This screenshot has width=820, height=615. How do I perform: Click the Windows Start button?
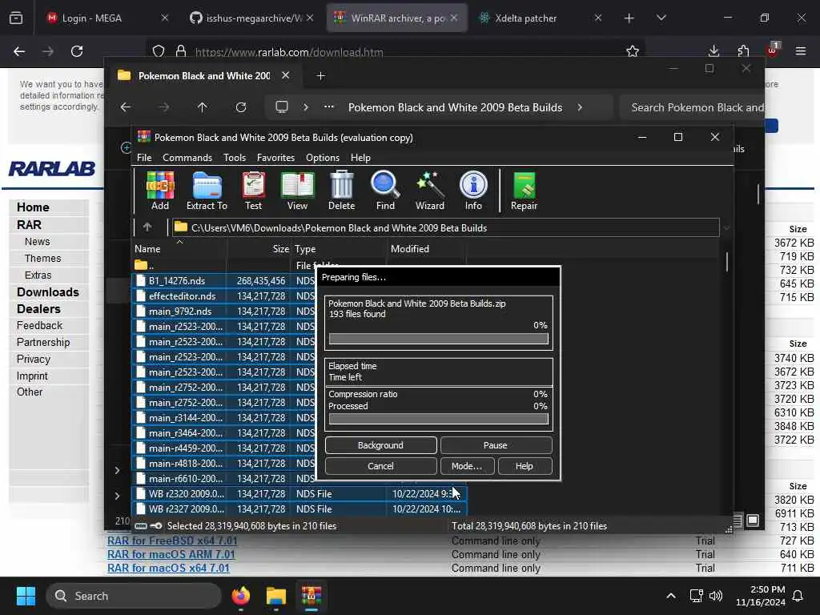[26, 596]
